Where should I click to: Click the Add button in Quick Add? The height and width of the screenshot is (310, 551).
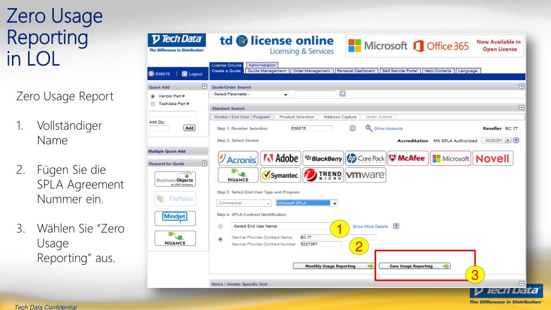(x=189, y=128)
